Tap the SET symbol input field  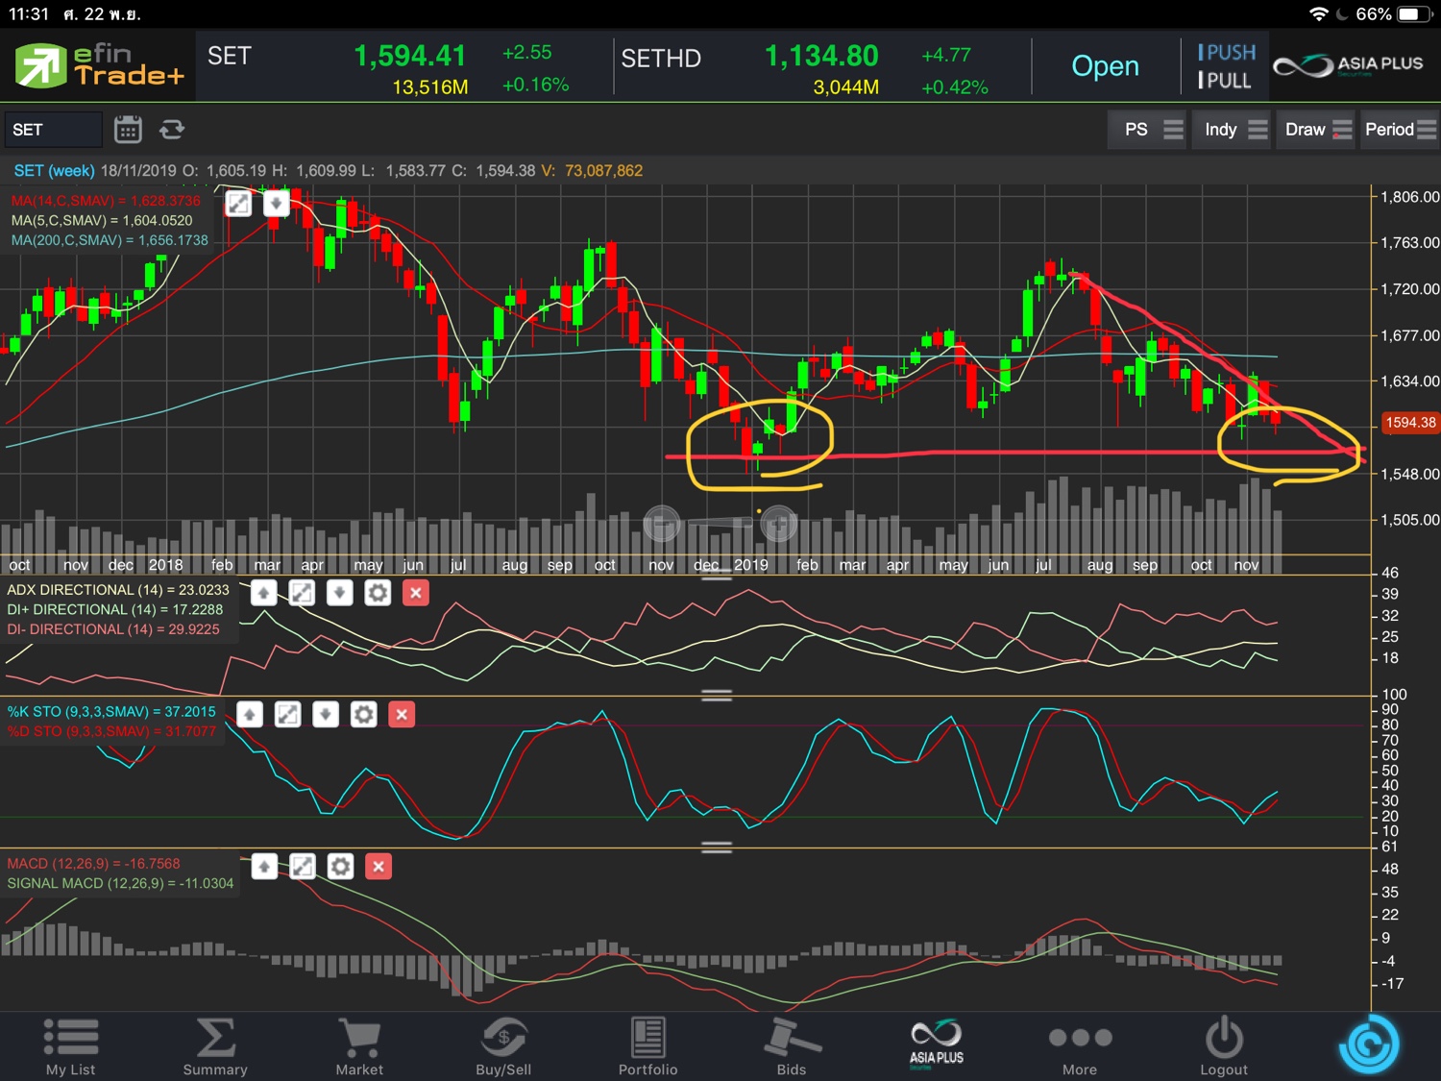point(53,130)
